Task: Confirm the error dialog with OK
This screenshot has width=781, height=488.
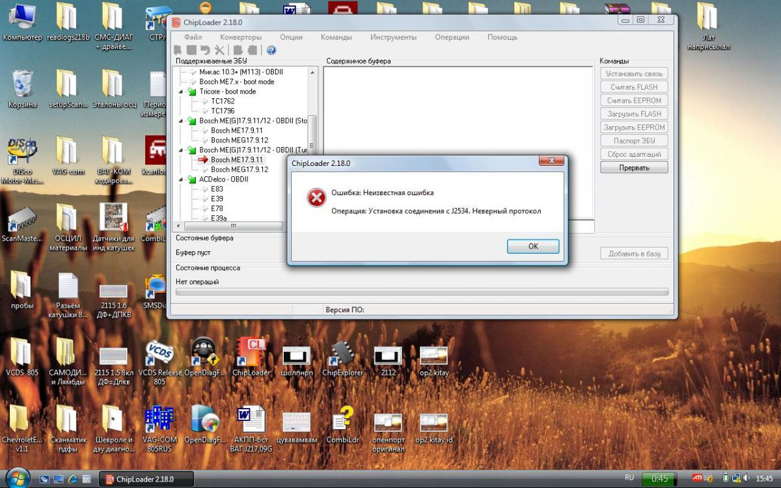Action: (x=533, y=246)
